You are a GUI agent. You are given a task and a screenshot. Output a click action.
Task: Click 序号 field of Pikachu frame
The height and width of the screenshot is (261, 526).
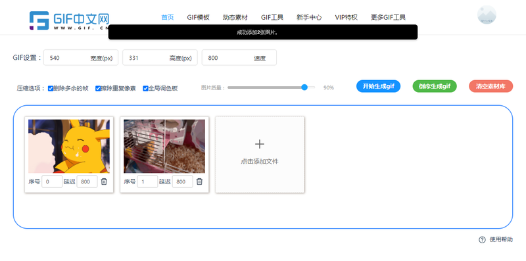click(x=52, y=181)
